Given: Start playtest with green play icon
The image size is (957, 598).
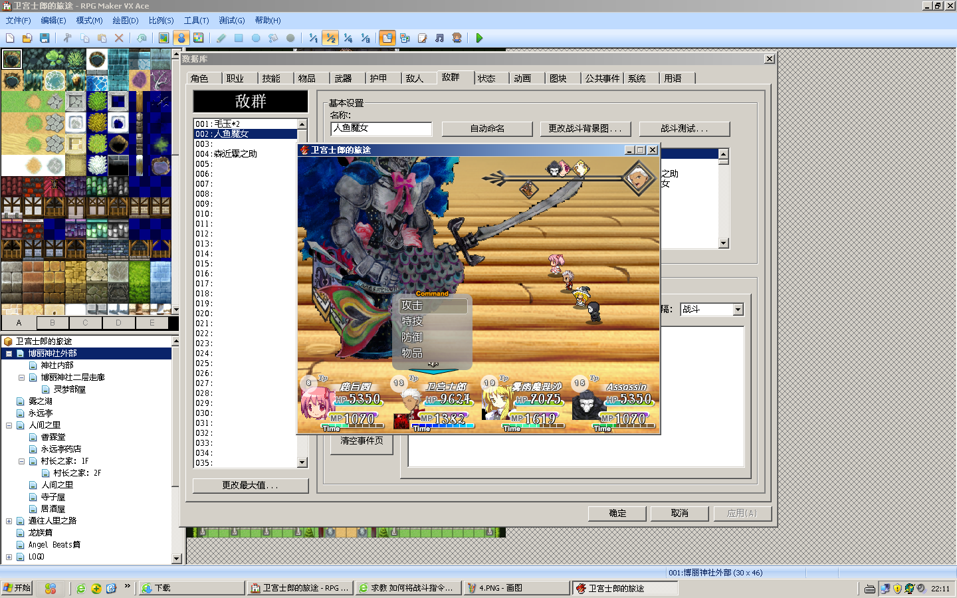Looking at the screenshot, I should tap(479, 39).
